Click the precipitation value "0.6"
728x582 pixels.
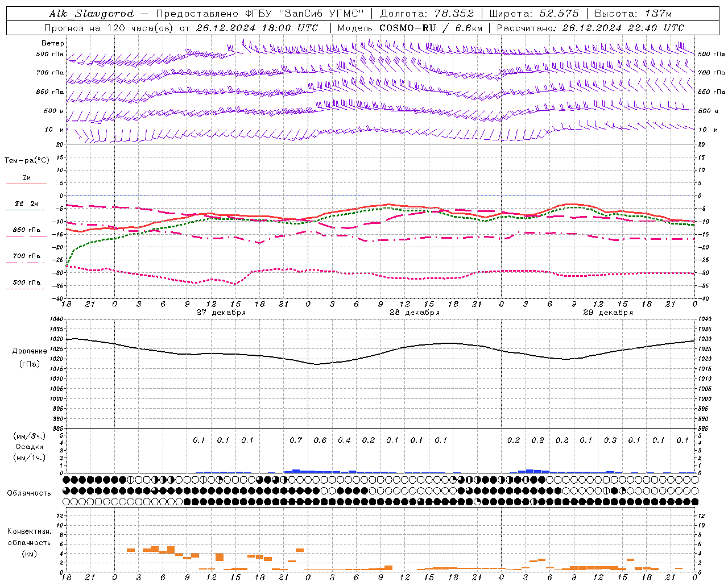coord(320,440)
